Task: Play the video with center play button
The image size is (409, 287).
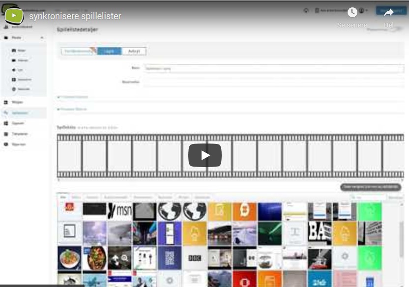Action: pos(204,156)
